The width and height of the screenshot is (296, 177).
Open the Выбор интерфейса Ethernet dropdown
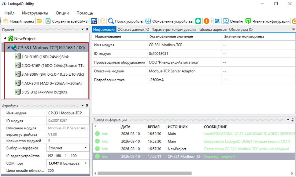point(68,148)
